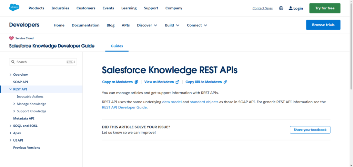Expand the SOQL and SOSL chevron
This screenshot has height=167, width=353.
(x=10, y=126)
